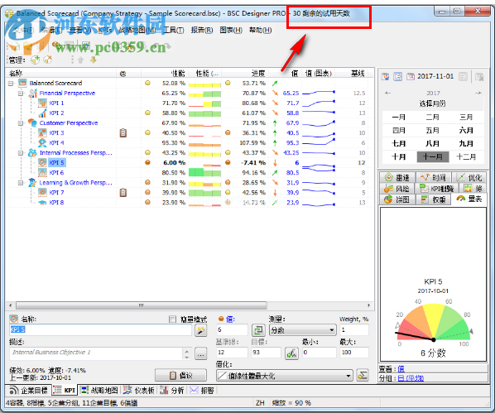Click the yellow move-down arrow in the toolbar
The image size is (495, 413).
click(94, 60)
